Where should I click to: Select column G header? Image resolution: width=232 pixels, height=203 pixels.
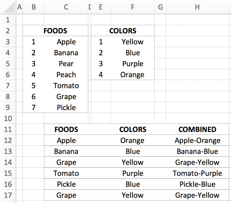pos(160,7)
